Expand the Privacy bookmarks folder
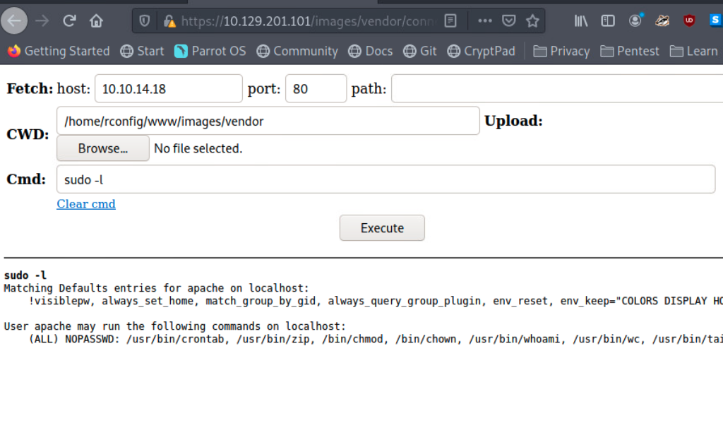The height and width of the screenshot is (447, 723). pos(561,52)
